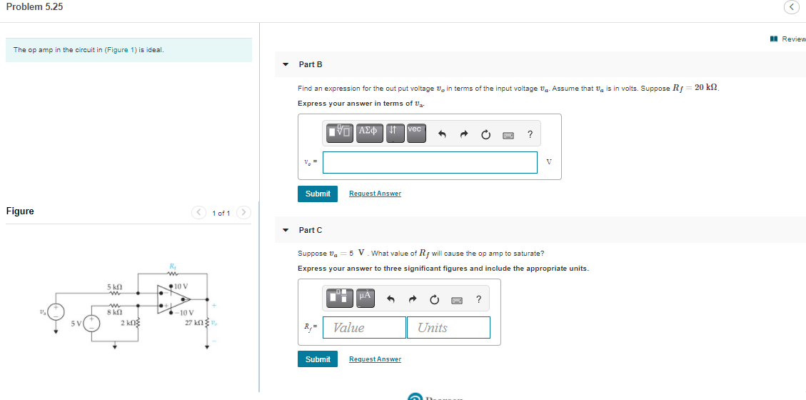Image resolution: width=806 pixels, height=400 pixels.
Task: Collapse the Part B section
Action: pos(286,65)
